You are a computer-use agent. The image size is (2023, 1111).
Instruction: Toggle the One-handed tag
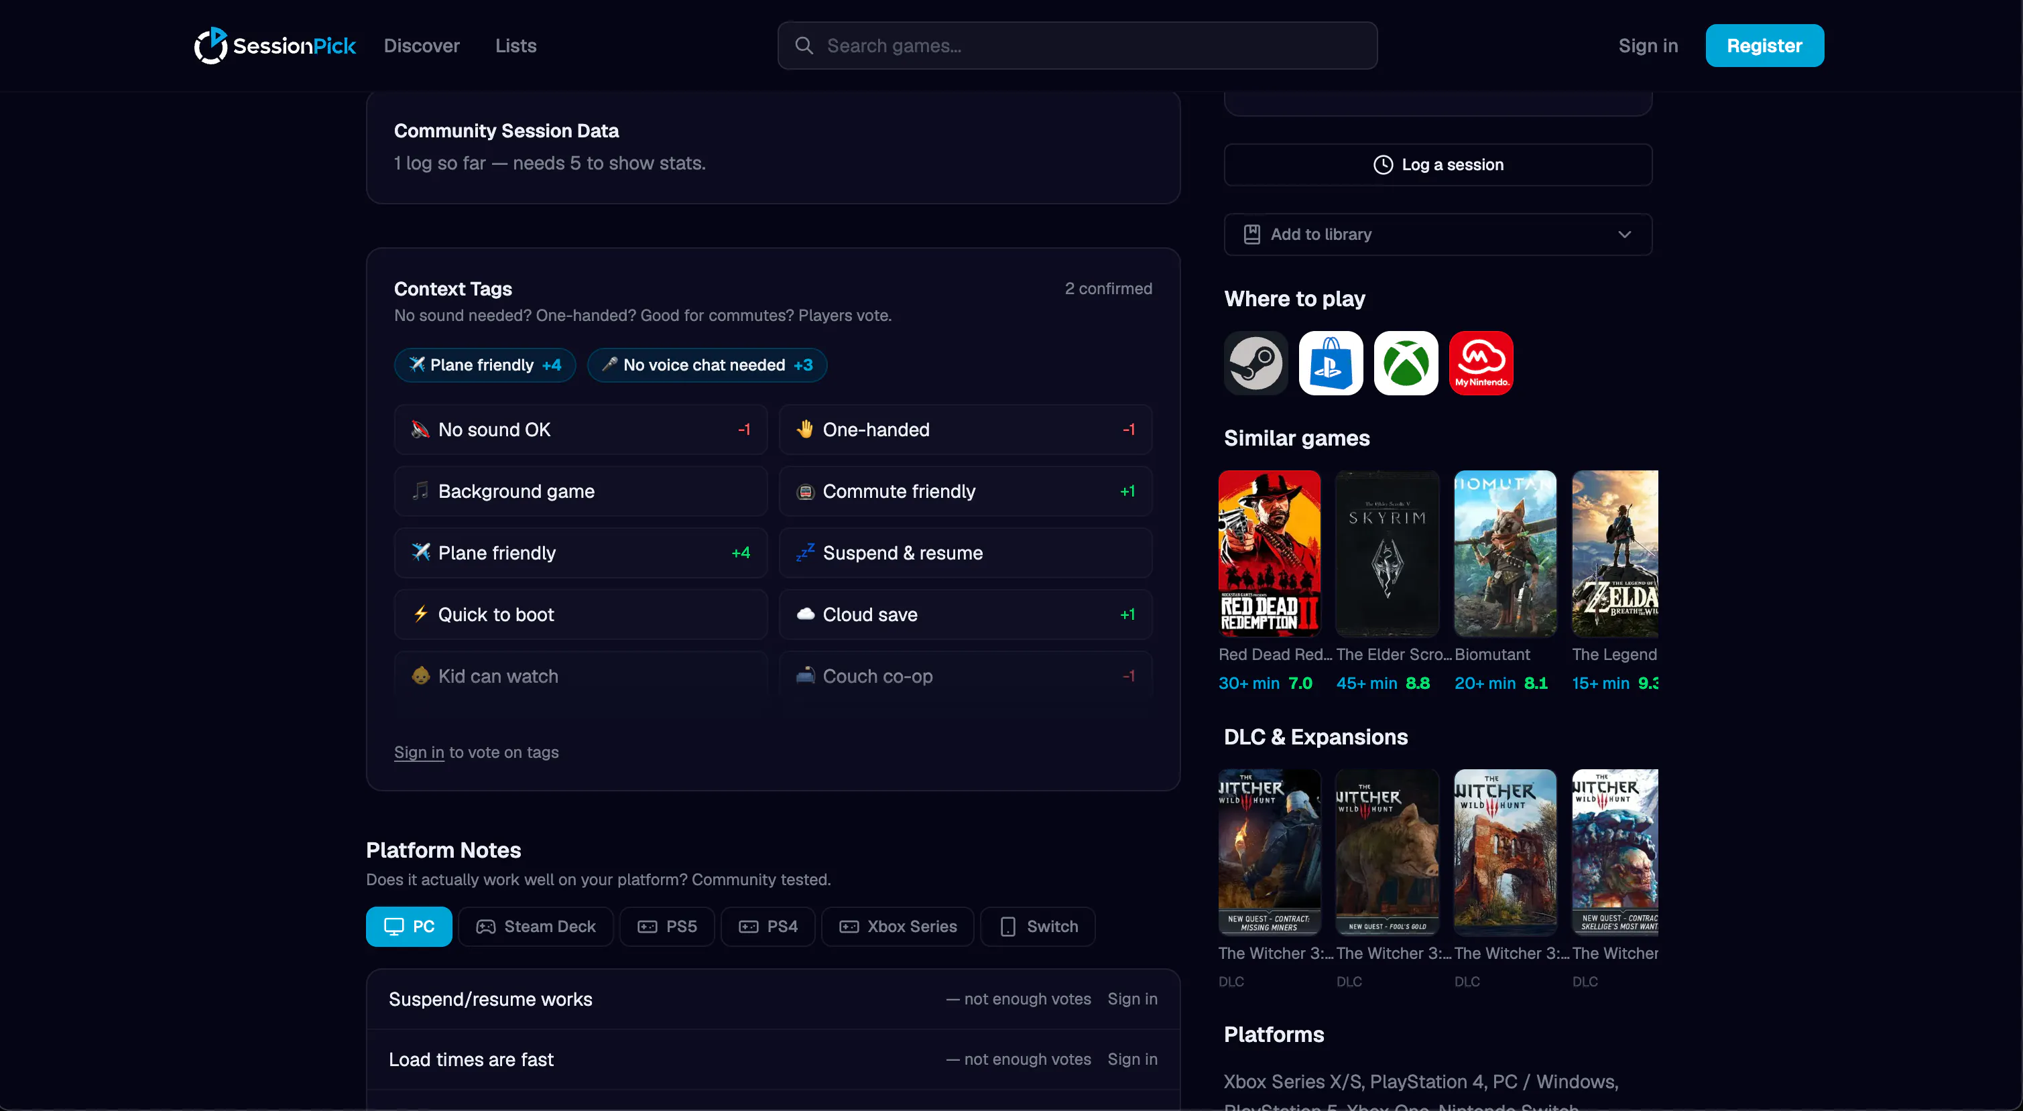[x=965, y=430]
